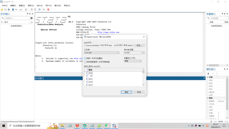Open the WeChat taskbar icon
The image size is (229, 129).
coord(107,126)
